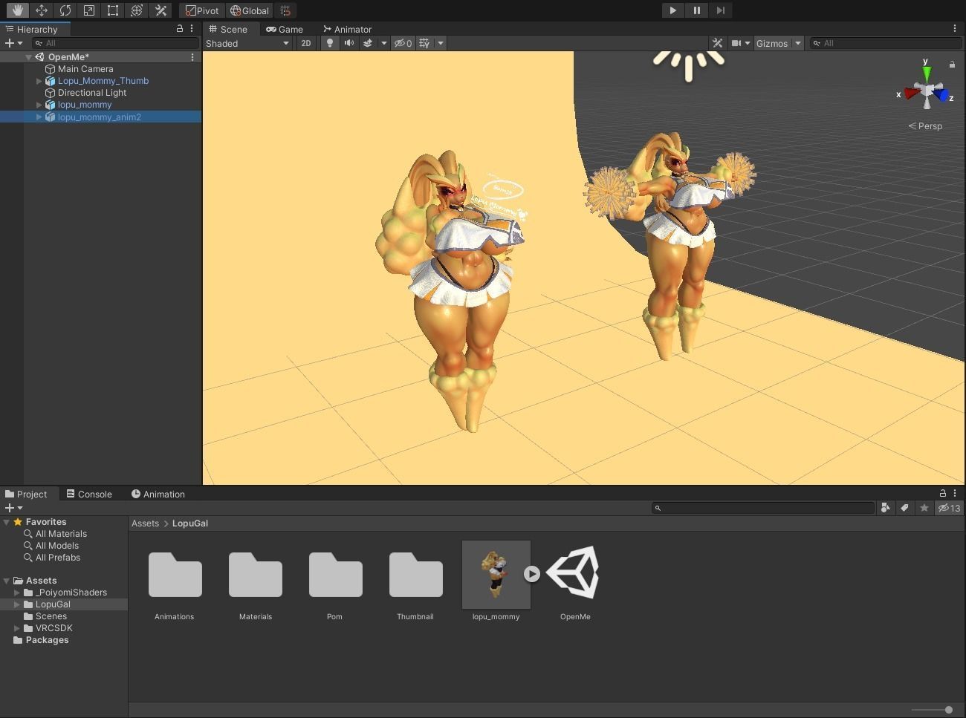Viewport: 966px width, 718px height.
Task: Focus the Hierarchy search field
Action: pyautogui.click(x=116, y=43)
